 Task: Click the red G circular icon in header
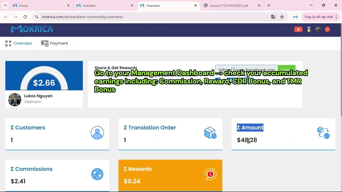(327, 30)
